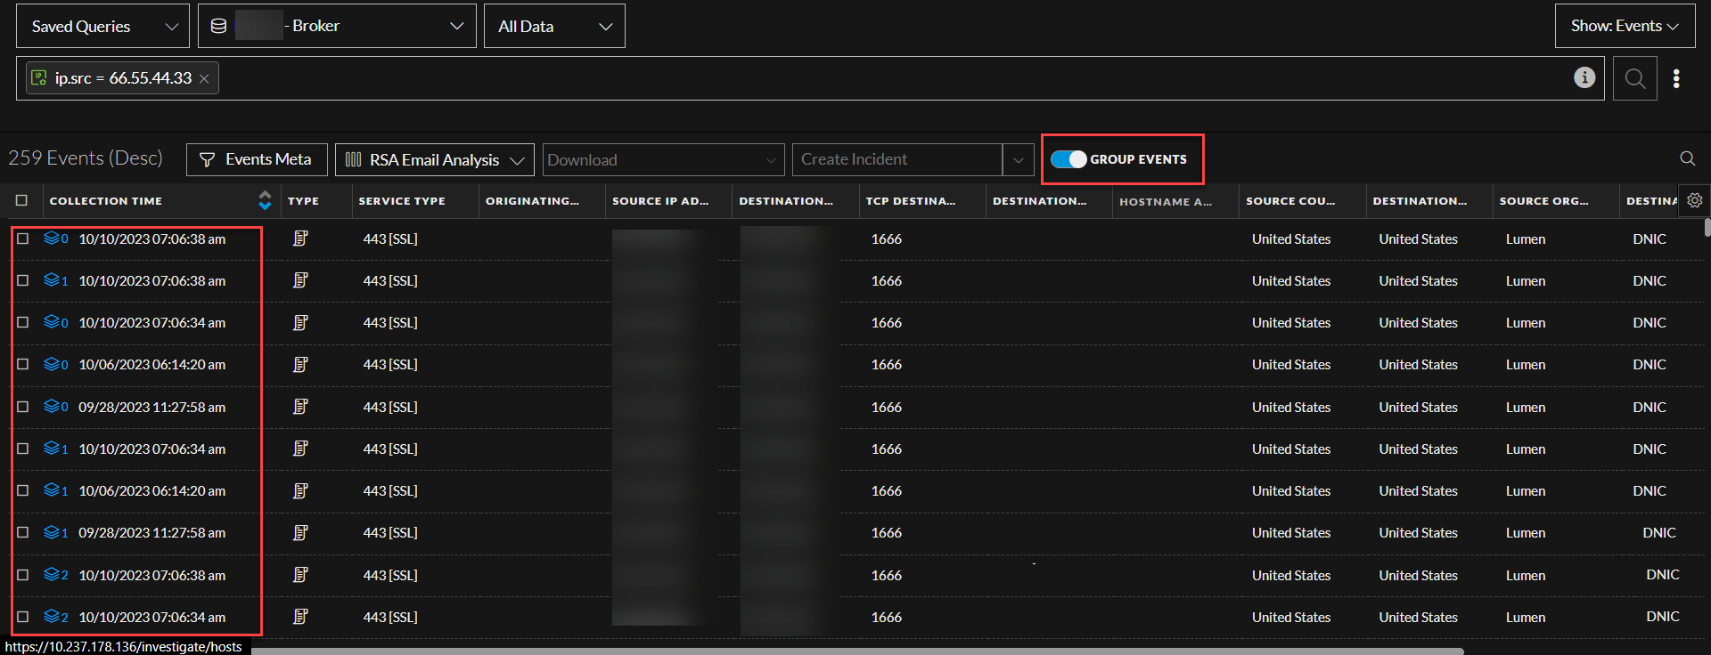Open the Show: Events menu
The width and height of the screenshot is (1711, 655).
[x=1624, y=26]
